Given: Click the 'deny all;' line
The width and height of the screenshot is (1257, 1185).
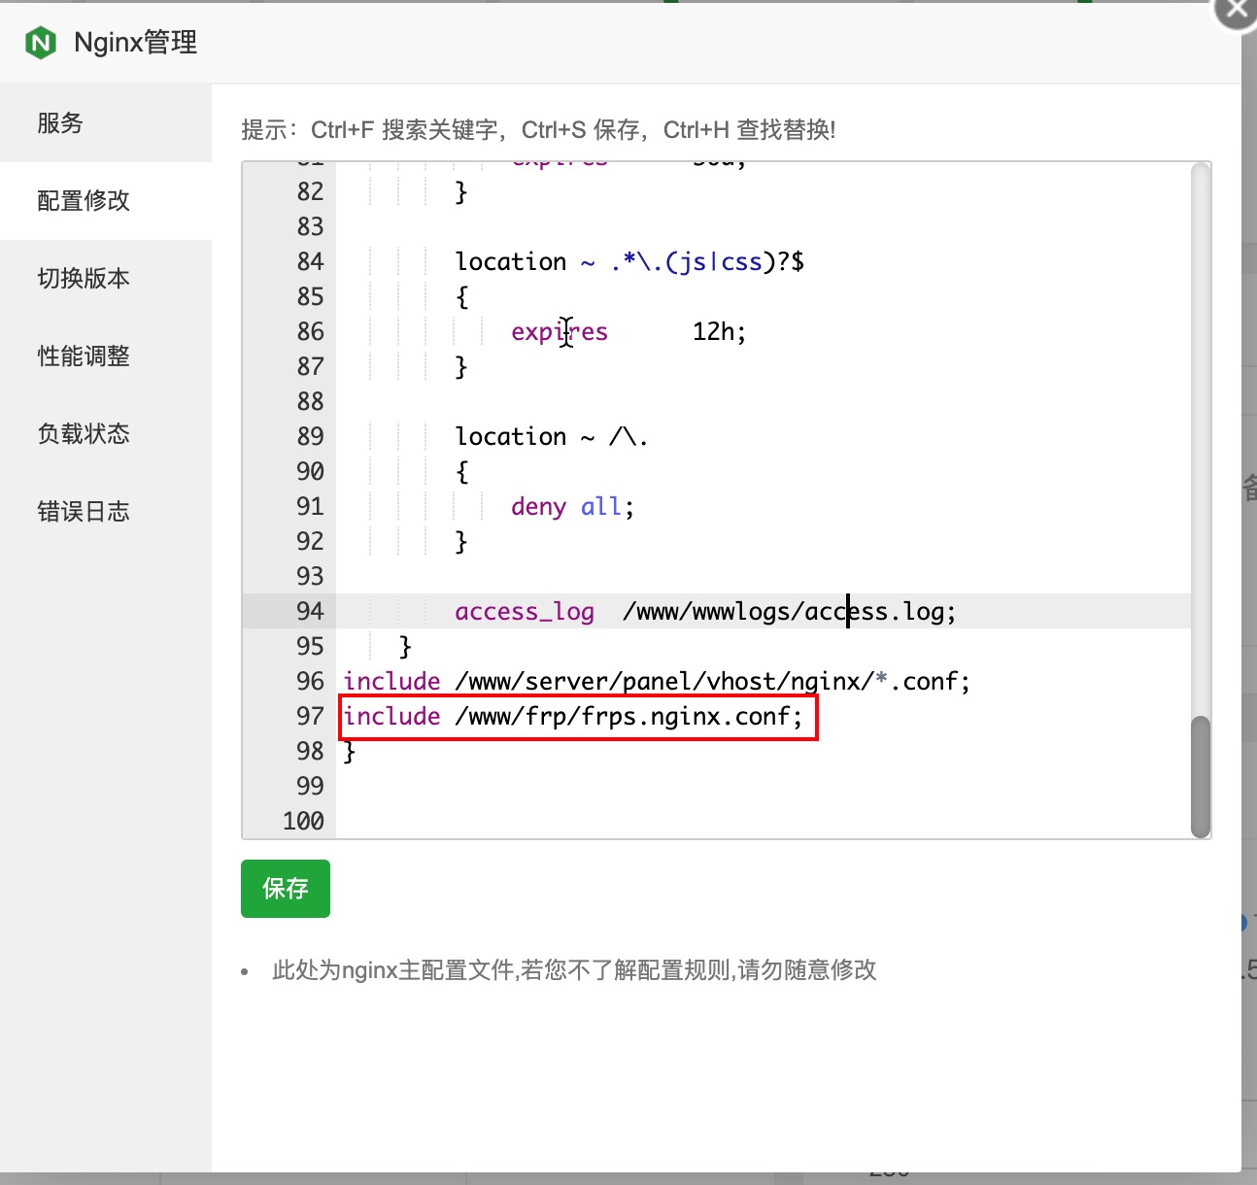Looking at the screenshot, I should (572, 506).
